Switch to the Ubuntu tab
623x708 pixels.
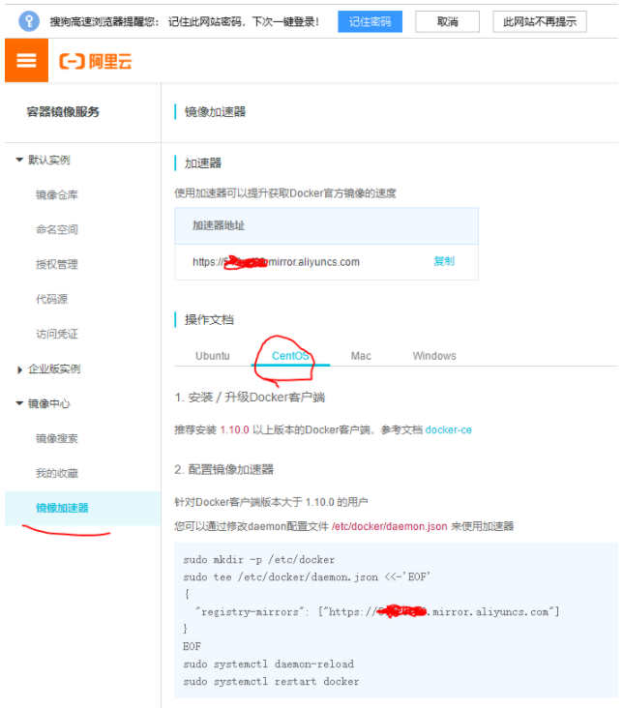pos(213,356)
